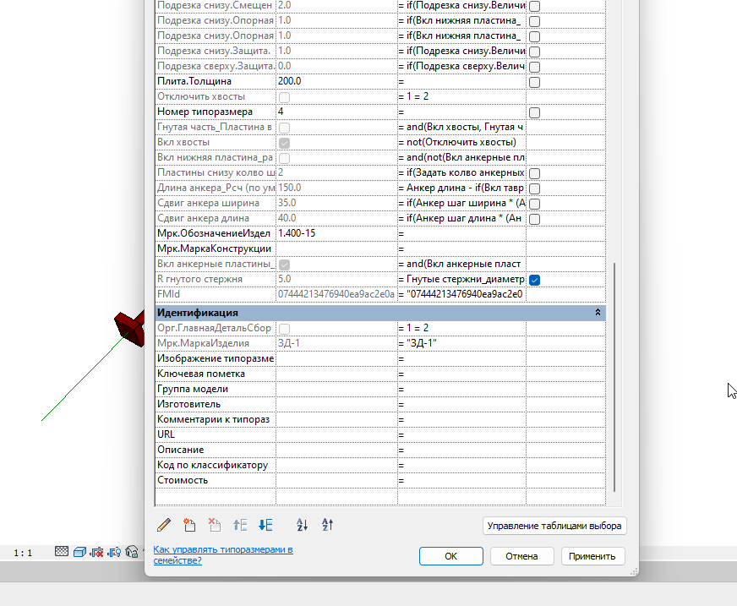737x606 pixels.
Task: Click the OK button
Action: point(450,556)
